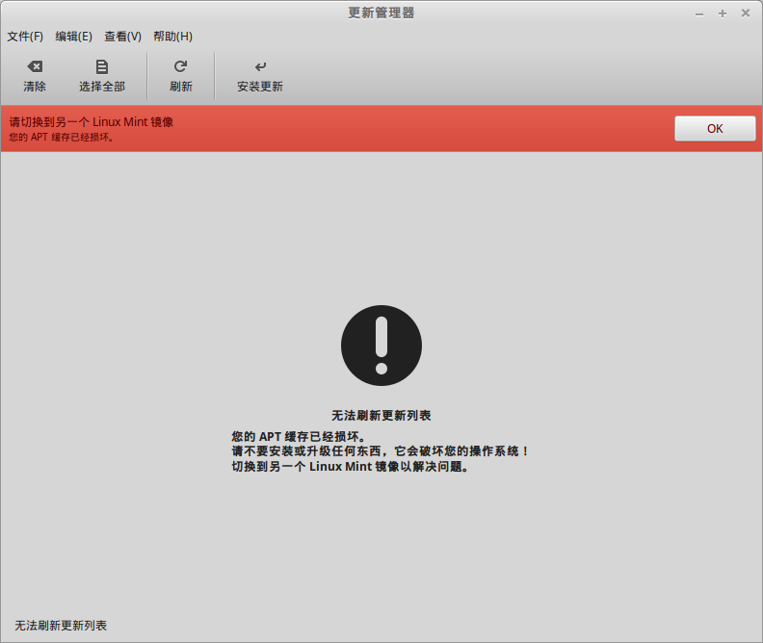
Task: Click the 更新管理器 window title
Action: coord(381,13)
